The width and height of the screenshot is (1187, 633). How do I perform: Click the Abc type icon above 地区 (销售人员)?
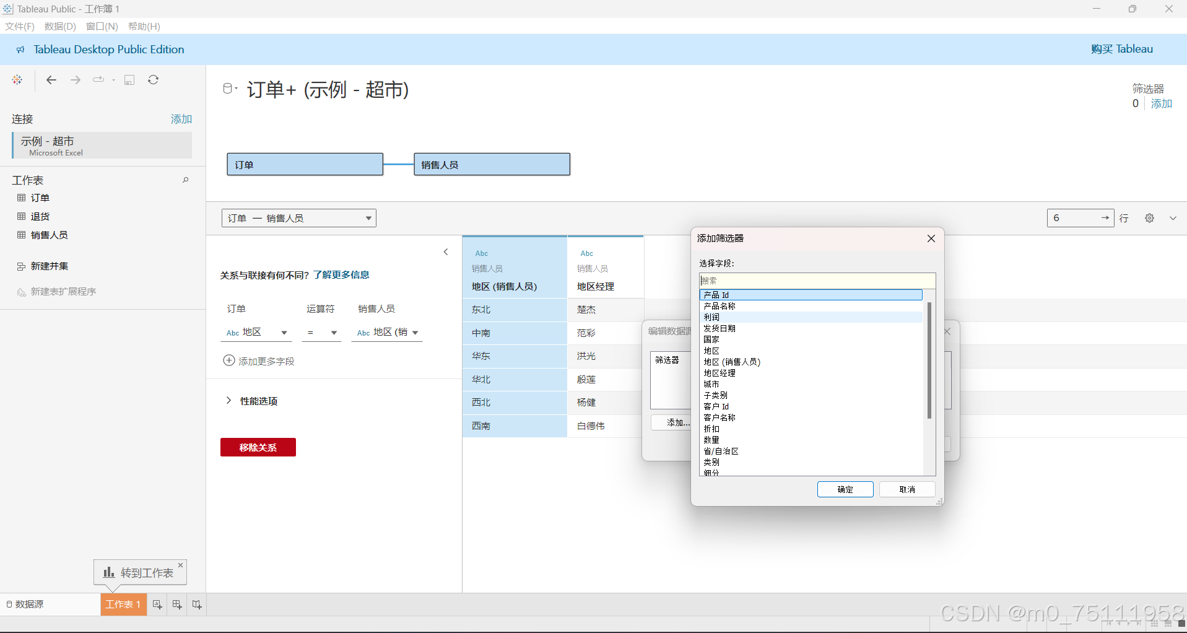(482, 253)
